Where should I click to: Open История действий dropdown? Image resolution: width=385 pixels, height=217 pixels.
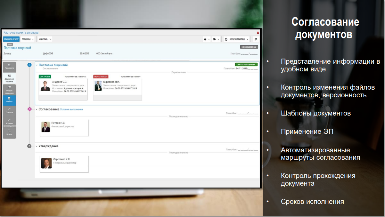coord(236,39)
